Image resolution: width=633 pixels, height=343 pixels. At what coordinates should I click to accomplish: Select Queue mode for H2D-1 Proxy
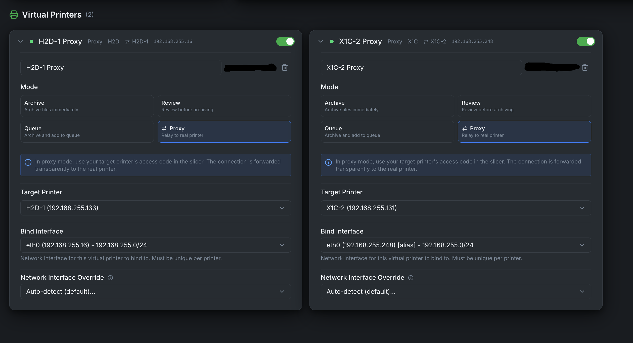click(87, 132)
